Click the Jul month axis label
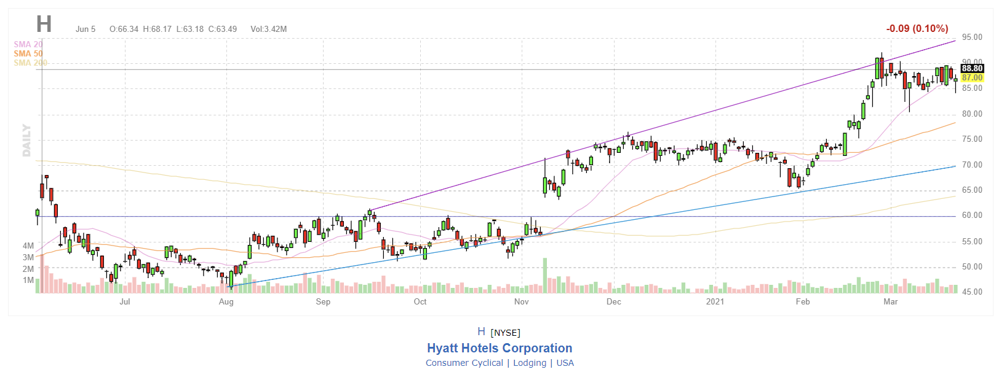The height and width of the screenshot is (372, 1004). coord(125,301)
